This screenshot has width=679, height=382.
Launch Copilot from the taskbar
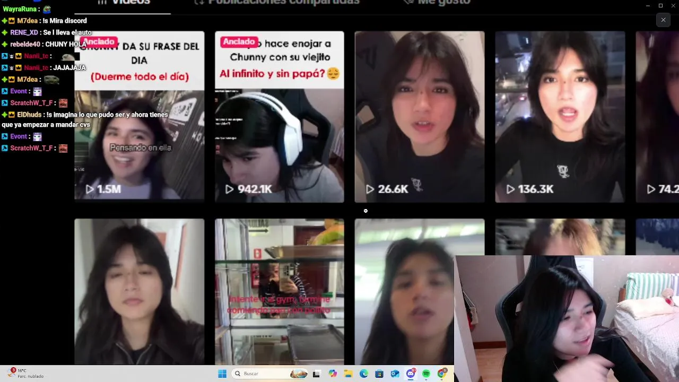[x=333, y=374]
